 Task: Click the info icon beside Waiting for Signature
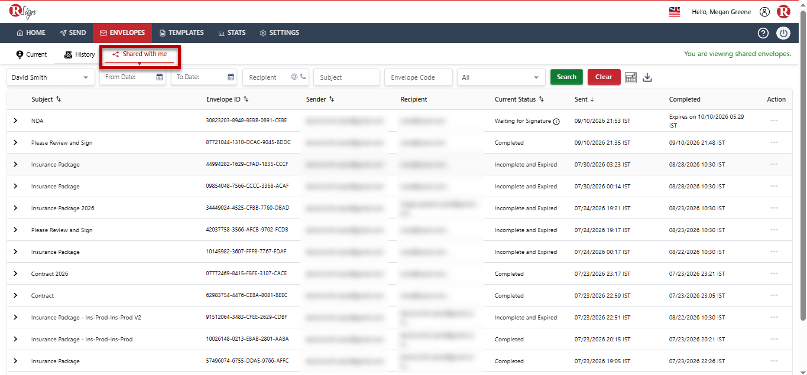coord(556,121)
